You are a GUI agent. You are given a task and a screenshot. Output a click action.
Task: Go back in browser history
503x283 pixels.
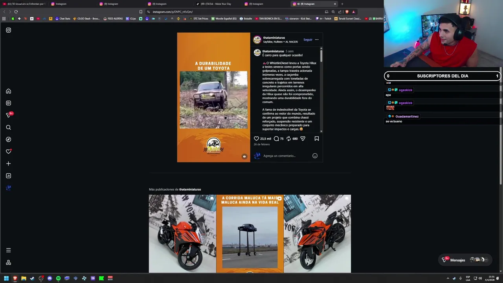[4, 12]
